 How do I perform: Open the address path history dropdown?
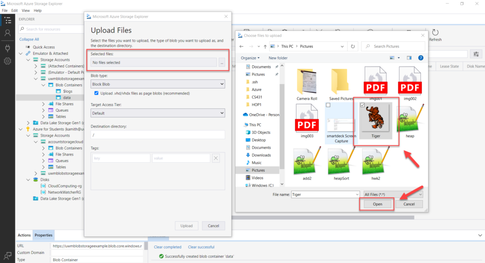coord(342,46)
